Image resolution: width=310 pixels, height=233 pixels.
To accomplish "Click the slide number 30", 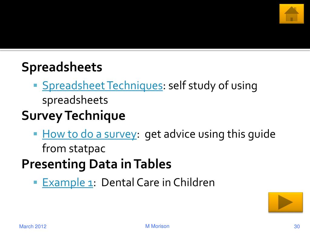I will point(297,226).
